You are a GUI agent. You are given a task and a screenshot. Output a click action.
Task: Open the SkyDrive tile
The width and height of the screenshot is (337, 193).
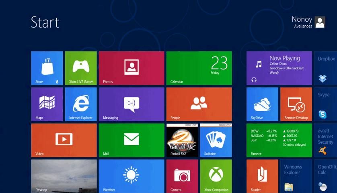262,104
